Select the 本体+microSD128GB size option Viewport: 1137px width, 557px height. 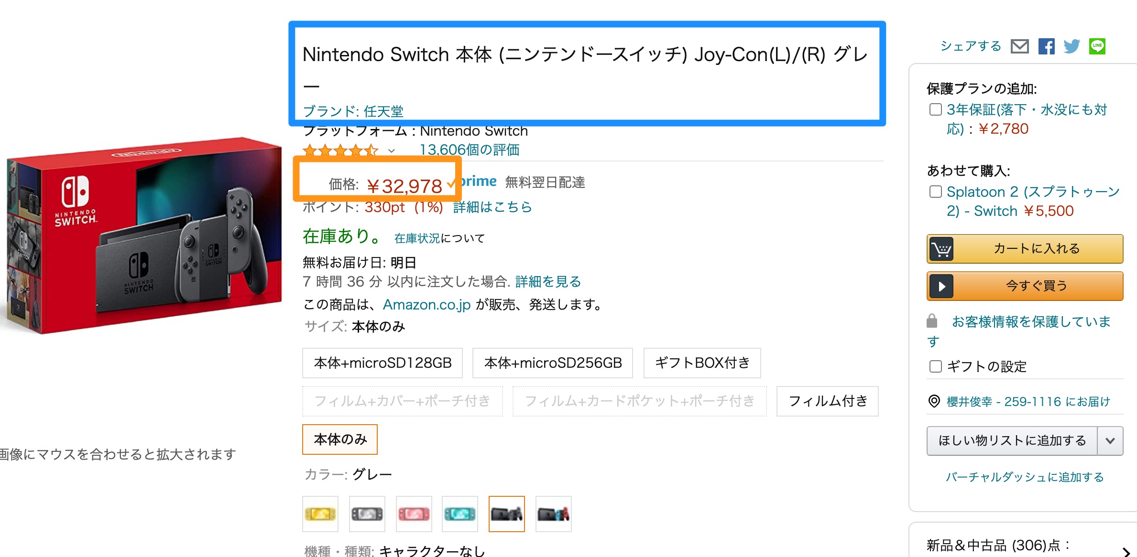pyautogui.click(x=383, y=363)
